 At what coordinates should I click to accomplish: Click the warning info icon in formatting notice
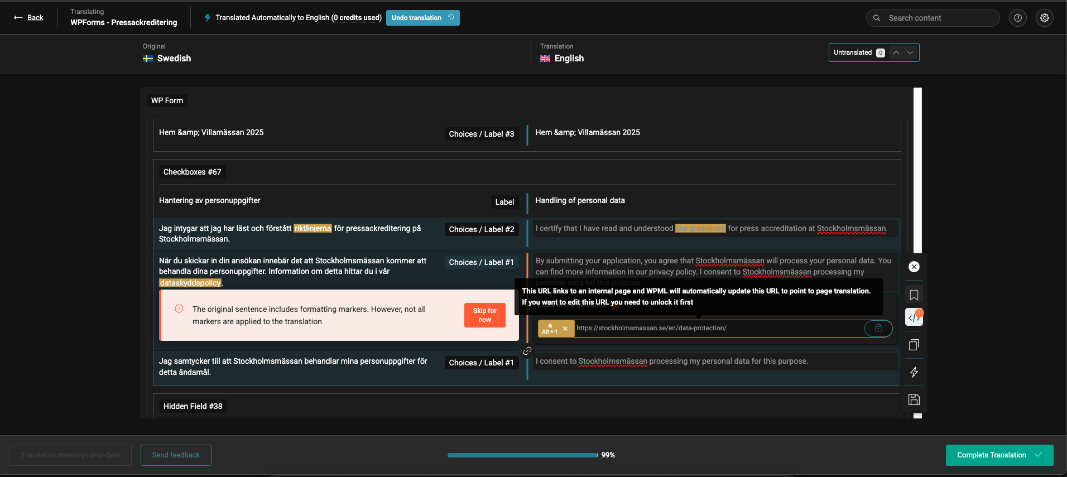(179, 309)
